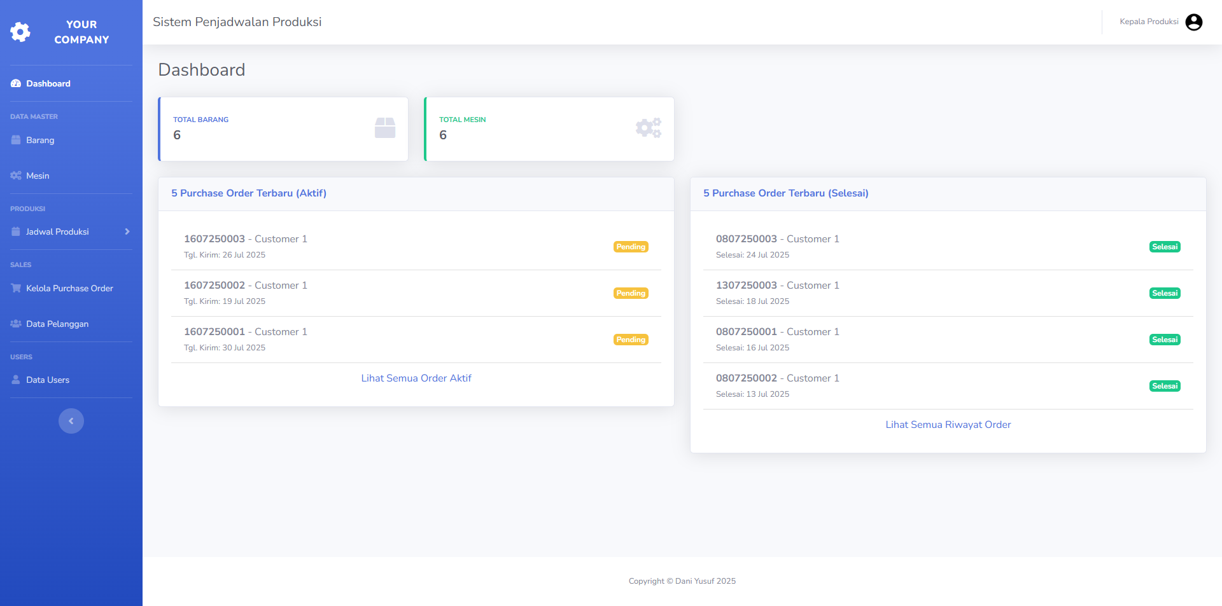Collapse the sidebar using the arrow button
Viewport: 1222px width, 606px height.
pos(71,420)
